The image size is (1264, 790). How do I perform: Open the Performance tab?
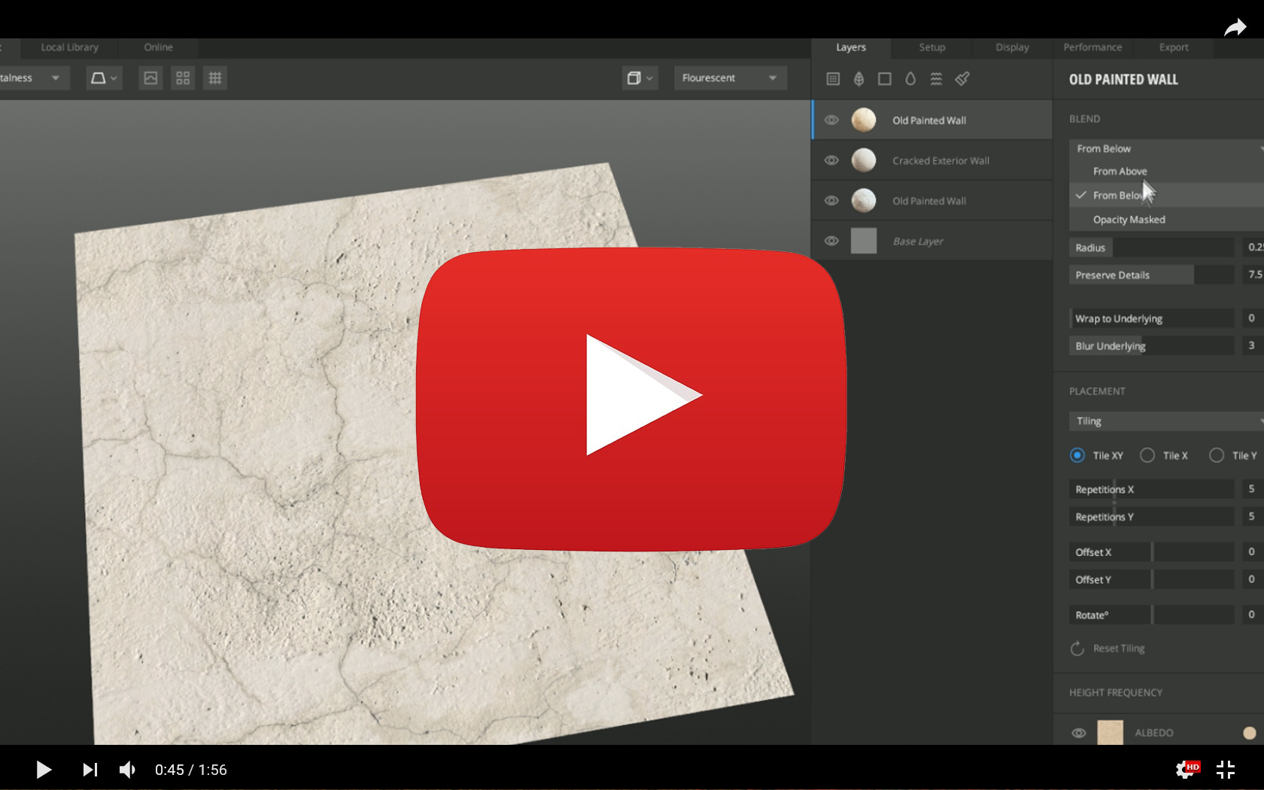(1092, 47)
